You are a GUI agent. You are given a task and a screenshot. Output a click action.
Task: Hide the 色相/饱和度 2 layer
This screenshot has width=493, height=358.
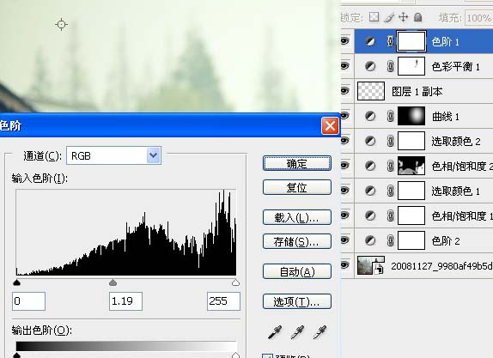[x=345, y=165]
